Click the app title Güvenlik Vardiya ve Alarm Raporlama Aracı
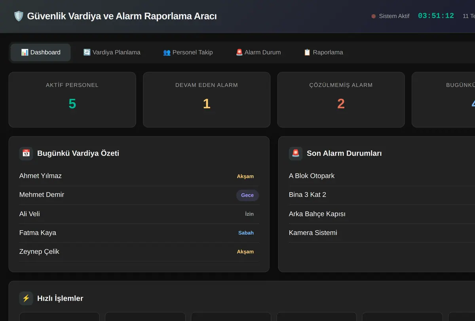 pos(122,16)
